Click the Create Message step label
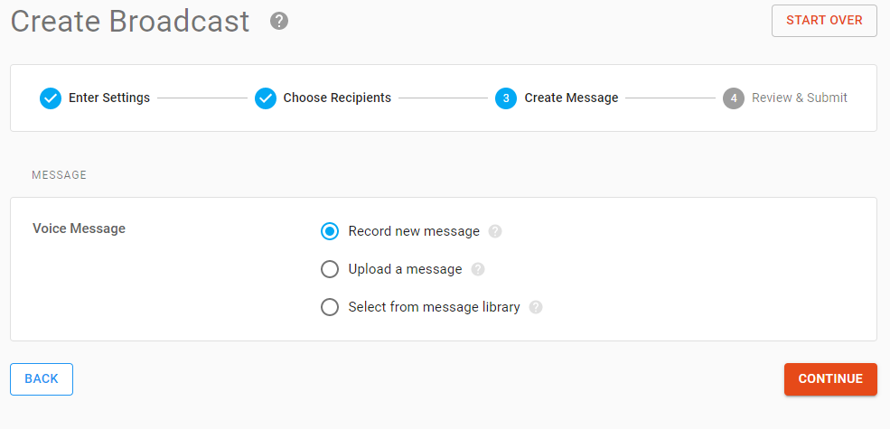Image resolution: width=890 pixels, height=429 pixels. (x=571, y=98)
